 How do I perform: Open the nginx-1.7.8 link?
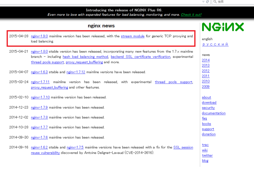(x=39, y=117)
